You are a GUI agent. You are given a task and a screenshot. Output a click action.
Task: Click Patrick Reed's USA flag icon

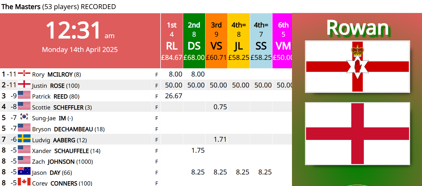point(24,95)
